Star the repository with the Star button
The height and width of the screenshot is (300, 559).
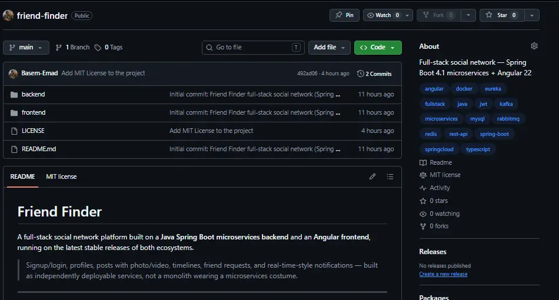[502, 15]
